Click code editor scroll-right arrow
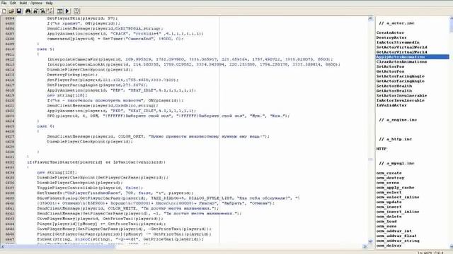453x254 pixels. (365, 246)
